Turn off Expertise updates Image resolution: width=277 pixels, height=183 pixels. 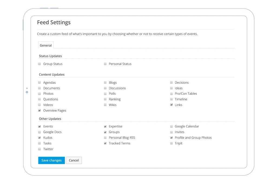pos(105,126)
